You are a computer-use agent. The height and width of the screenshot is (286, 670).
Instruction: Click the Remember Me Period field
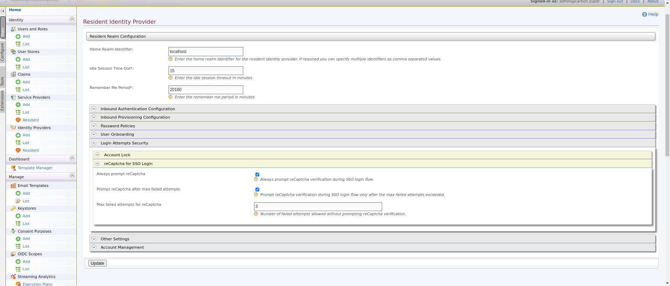tap(206, 90)
